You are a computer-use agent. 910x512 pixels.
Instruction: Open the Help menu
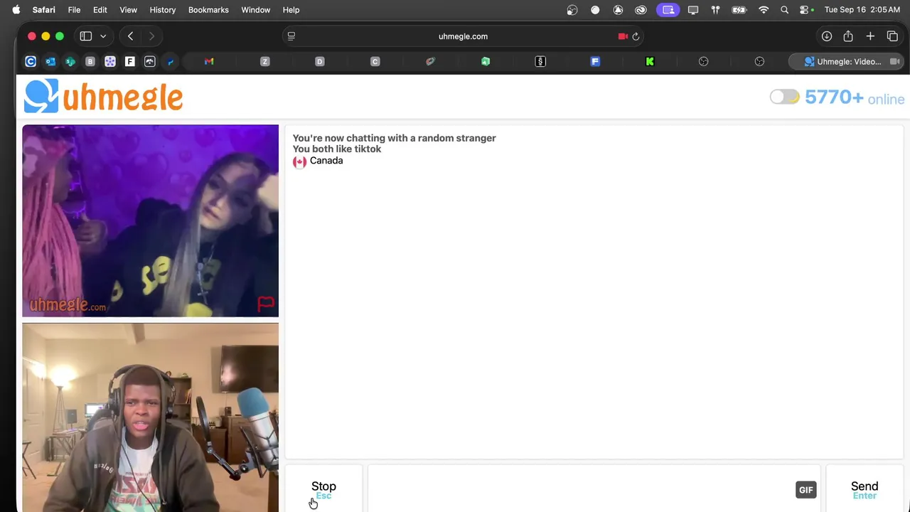(291, 10)
